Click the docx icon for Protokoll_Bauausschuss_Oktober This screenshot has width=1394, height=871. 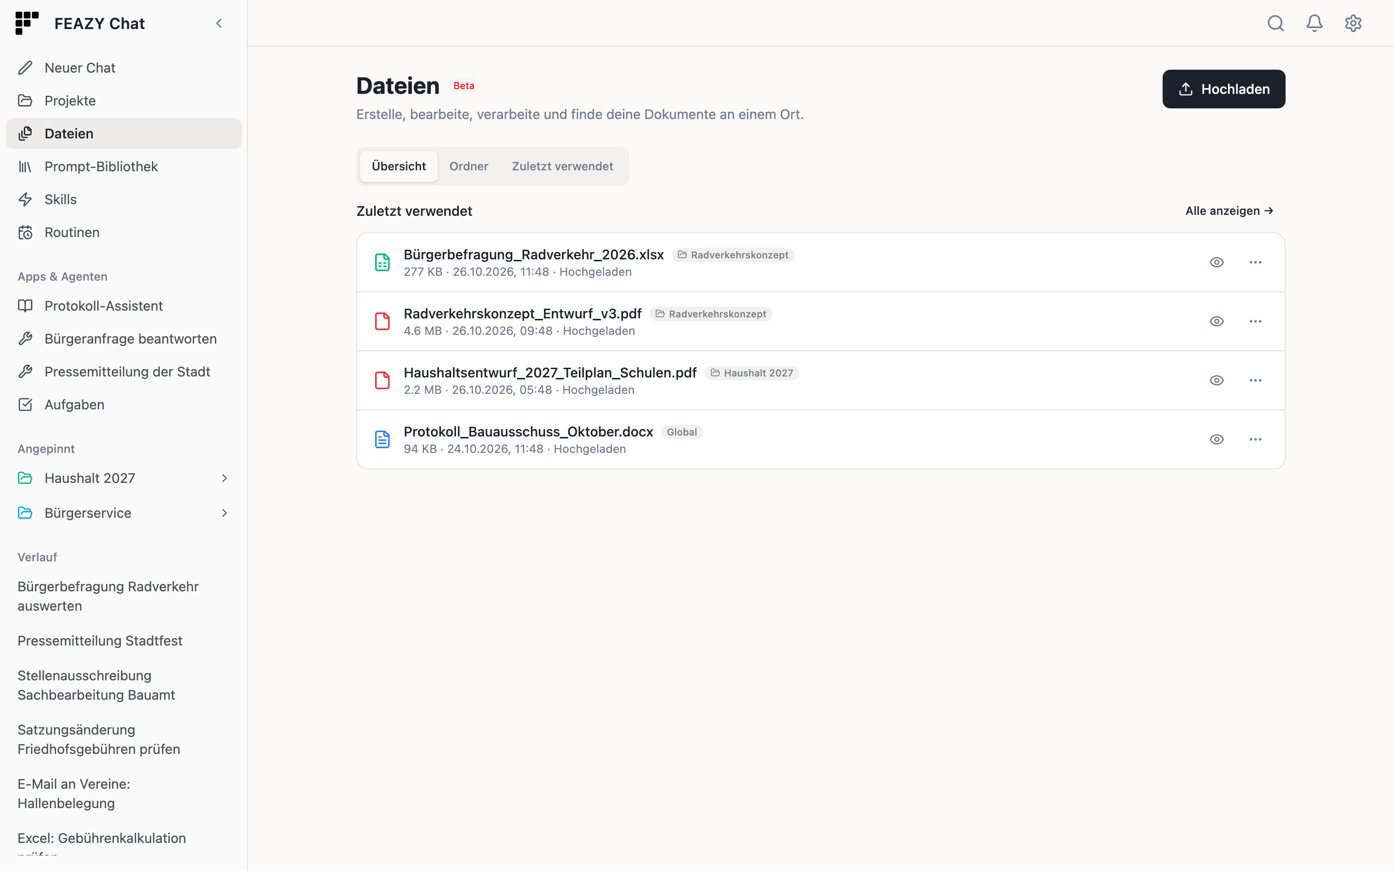[x=382, y=439]
